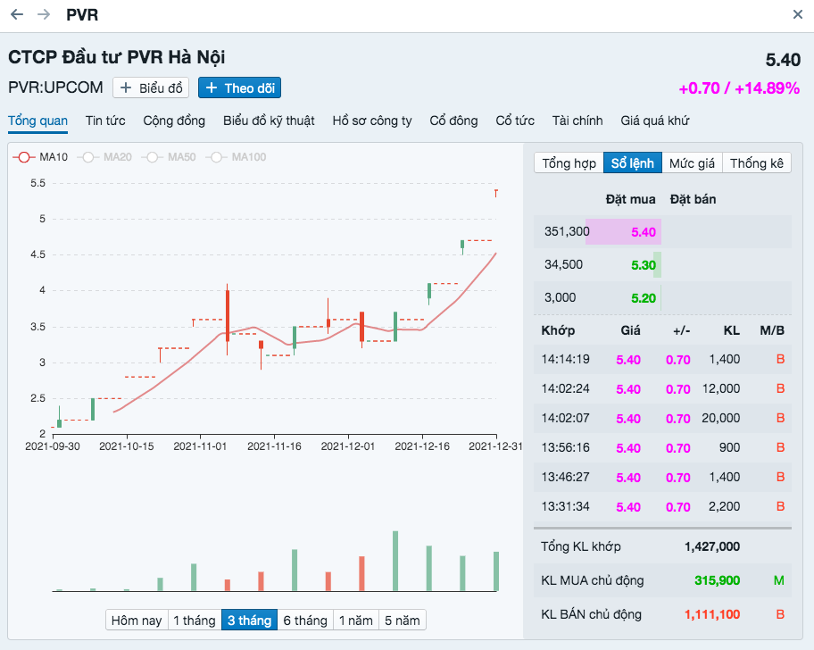814x650 pixels.
Task: Set chart range to 5 năm
Action: tap(403, 620)
